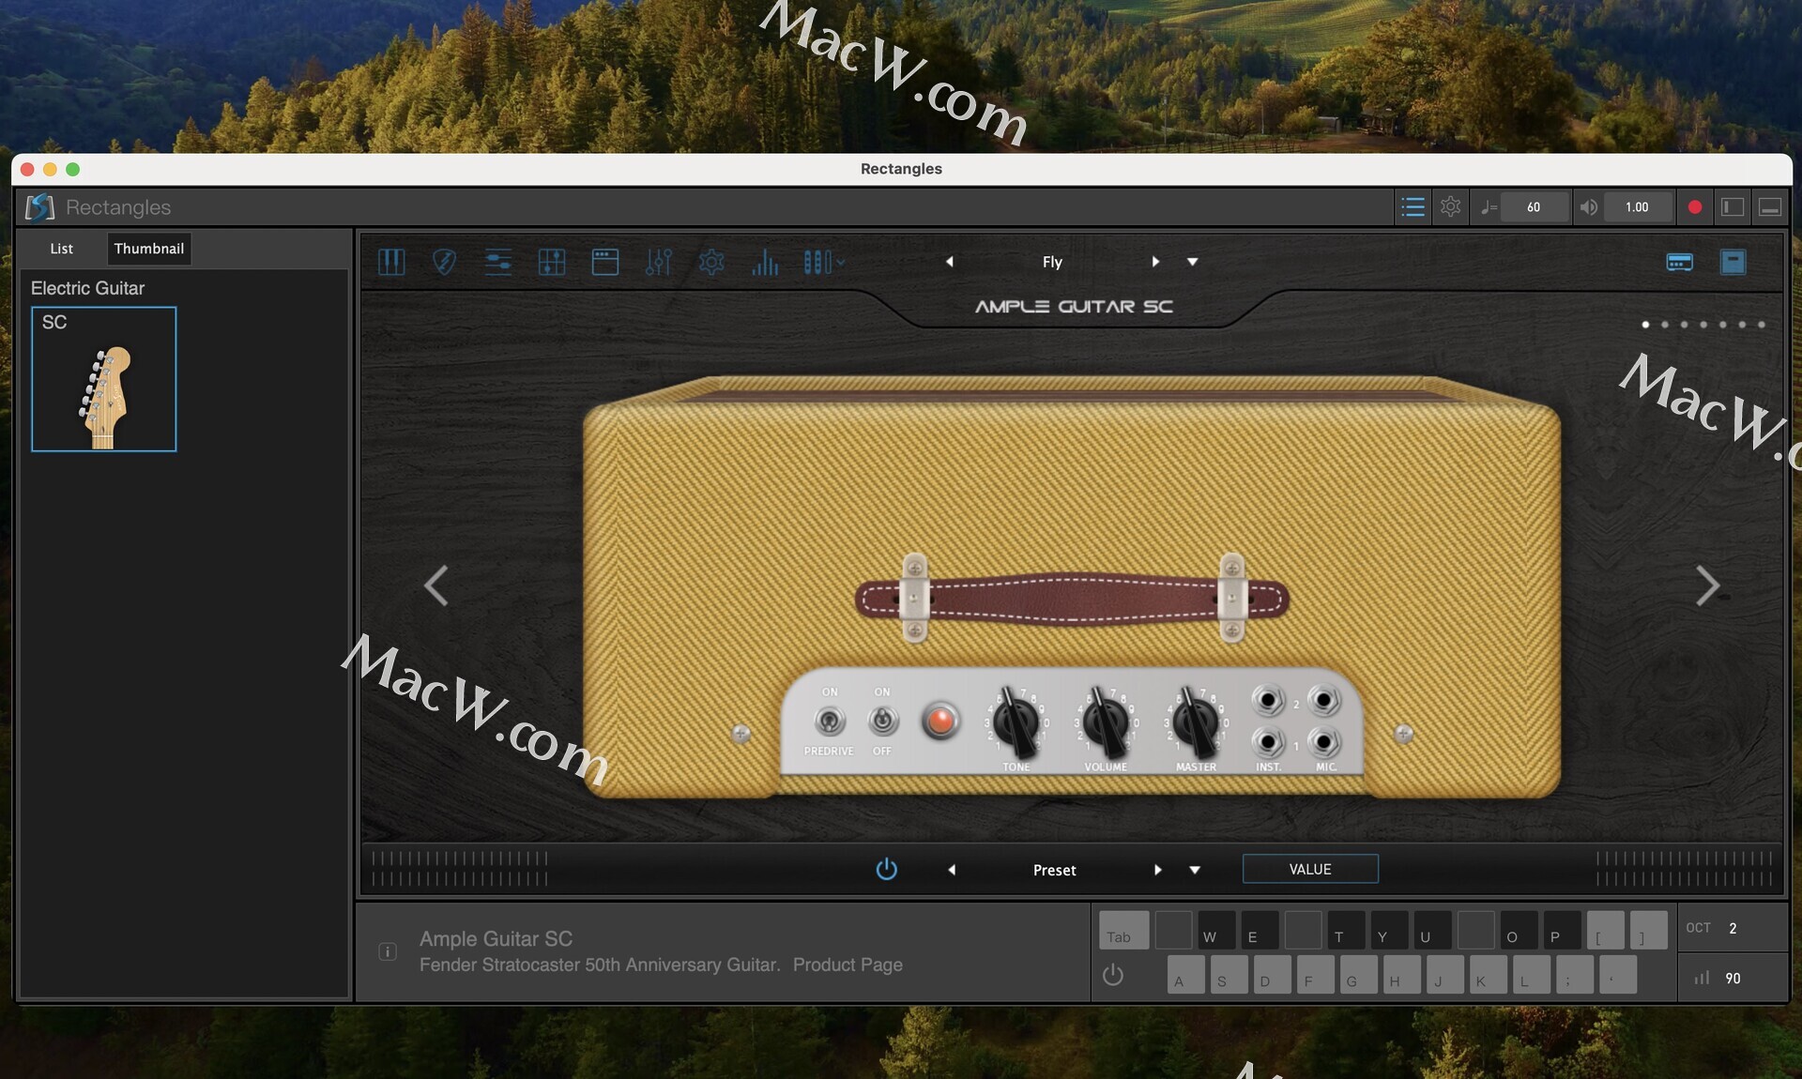
Task: Show previous amp with left chevron
Action: [435, 585]
